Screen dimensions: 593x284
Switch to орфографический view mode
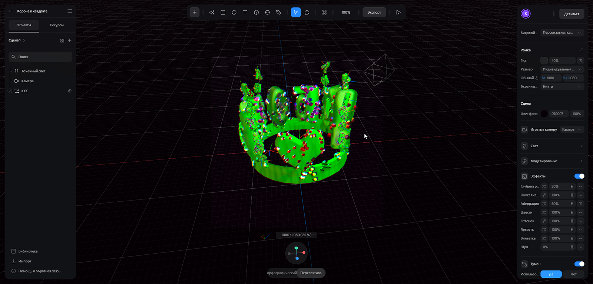pyautogui.click(x=282, y=273)
